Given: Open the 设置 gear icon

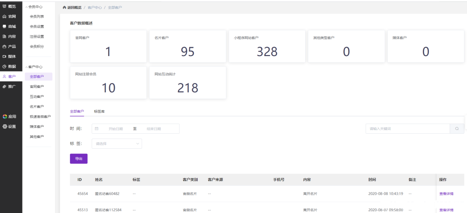Looking at the screenshot, I should tap(4, 126).
